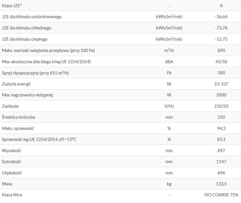Viewport: 241px width, 203px height.
Task: Select the -36,64 value for klimatu umiarkowanego
Action: [x=221, y=17]
